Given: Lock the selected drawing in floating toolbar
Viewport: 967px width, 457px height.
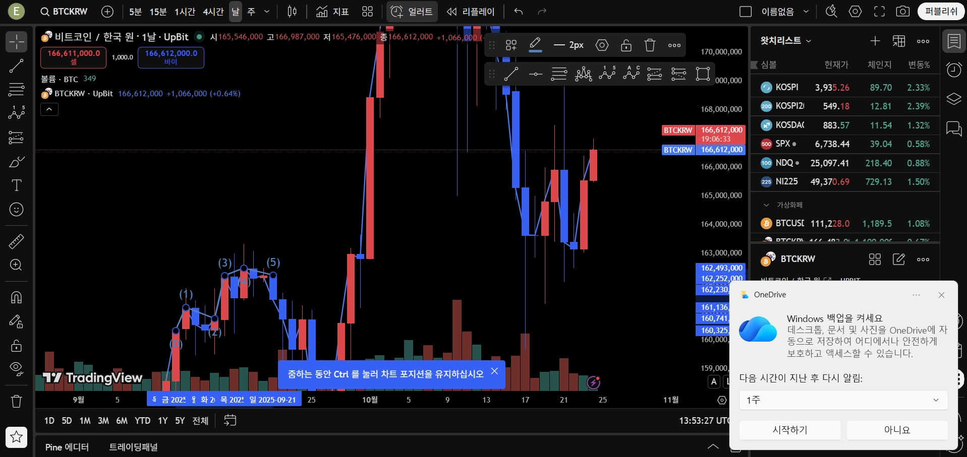Looking at the screenshot, I should point(626,45).
